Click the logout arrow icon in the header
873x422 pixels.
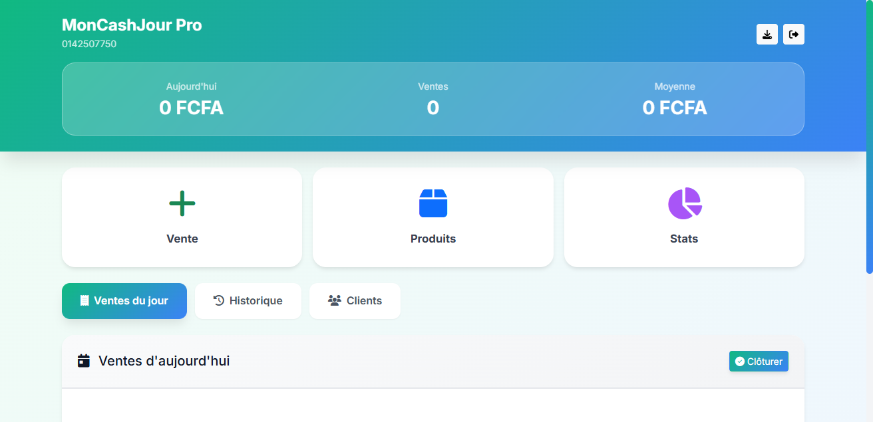pos(794,35)
